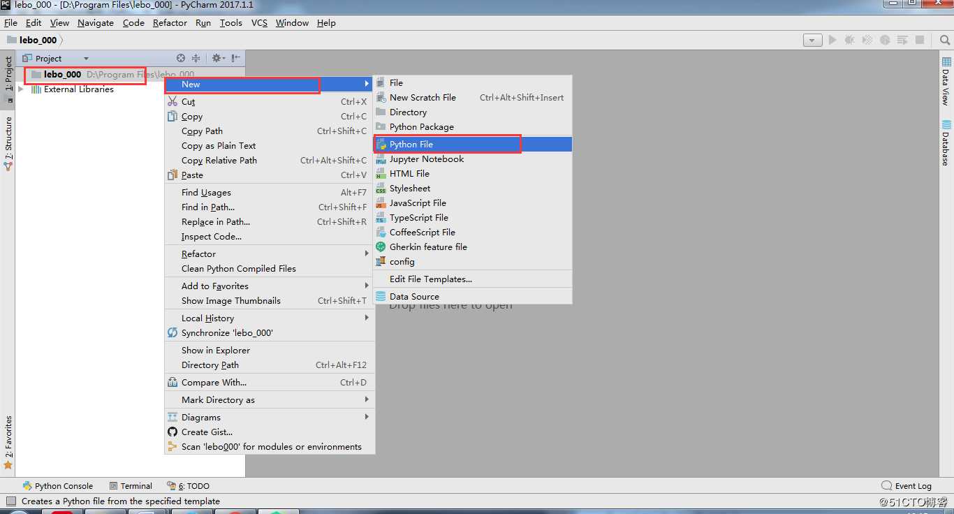Open the Python Console tool tab
Screen dimensions: 954x514
tap(58, 485)
